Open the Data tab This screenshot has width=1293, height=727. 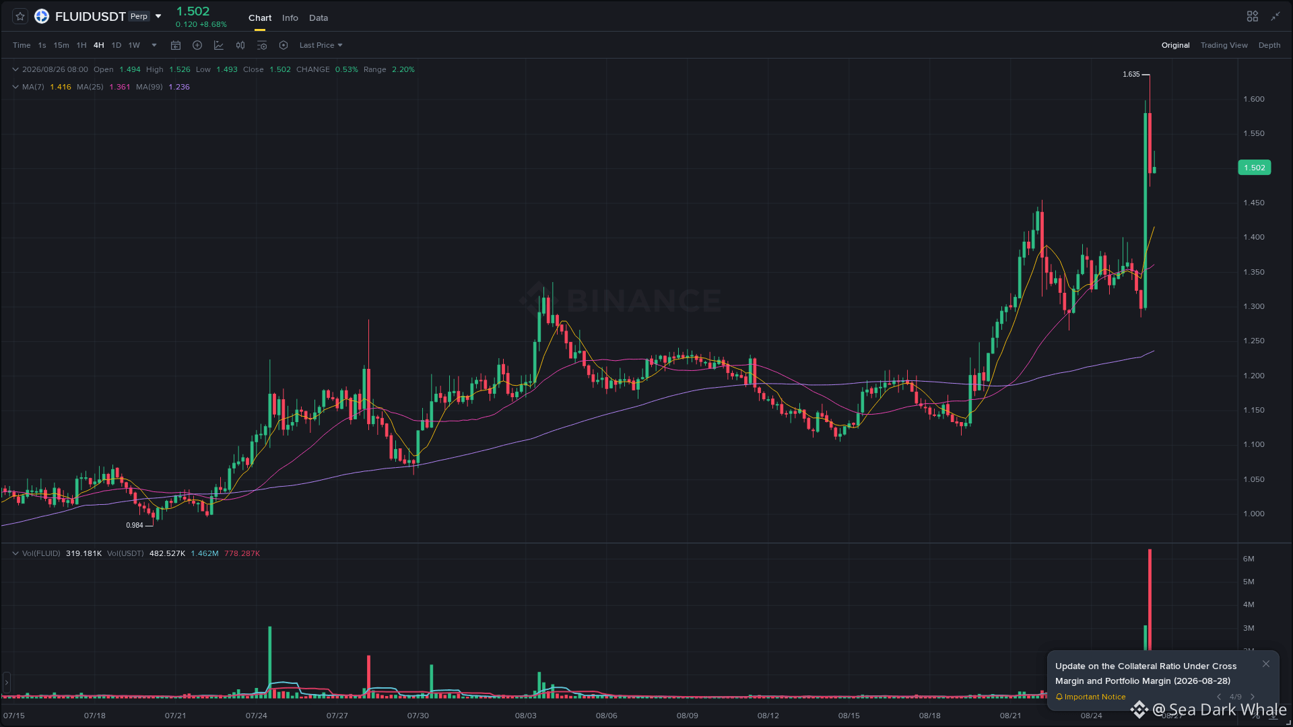click(x=319, y=18)
